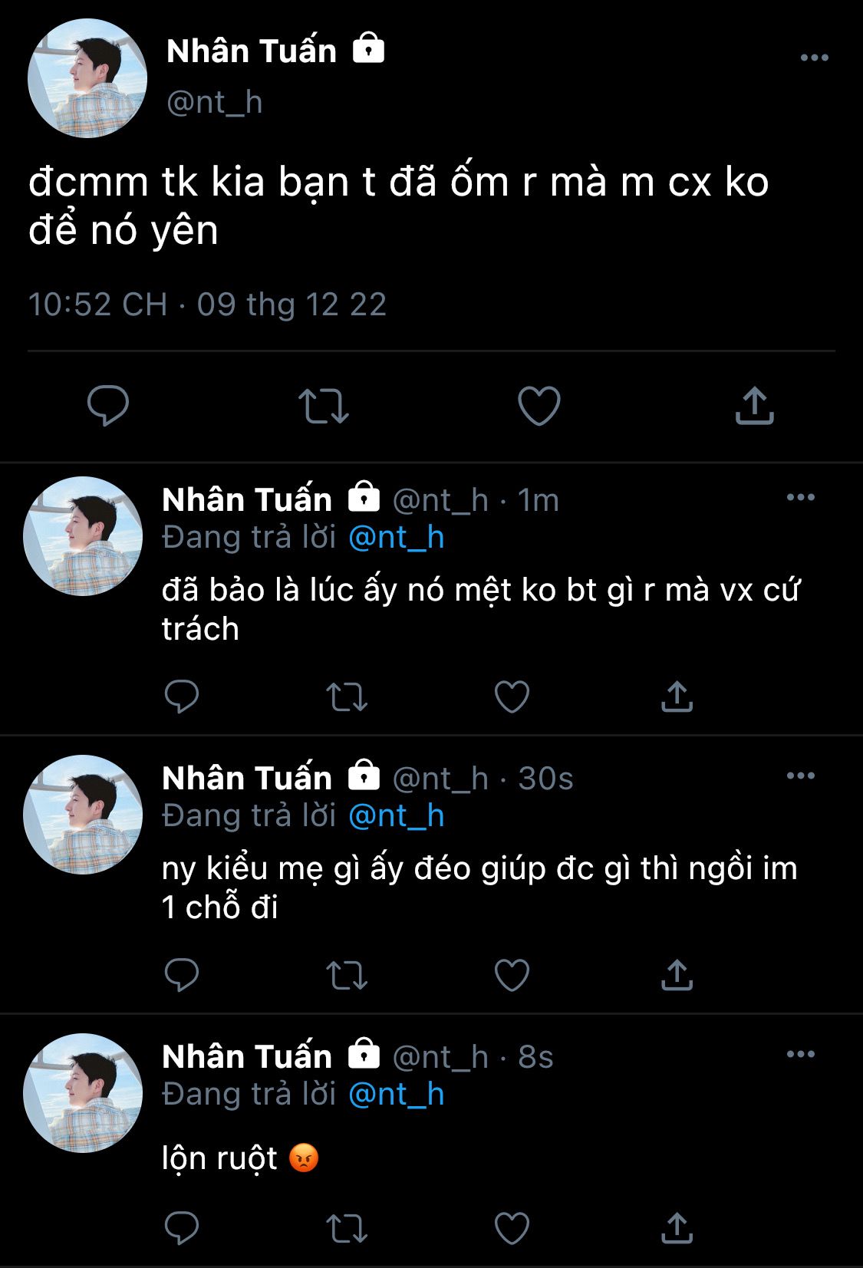Like the main tweet at top
This screenshot has height=1268, width=863.
click(539, 405)
